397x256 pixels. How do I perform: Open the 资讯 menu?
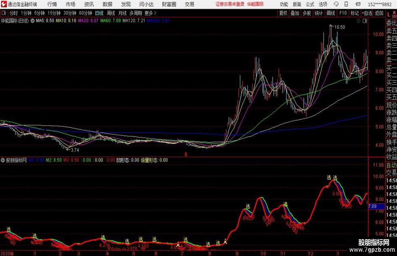[89, 4]
